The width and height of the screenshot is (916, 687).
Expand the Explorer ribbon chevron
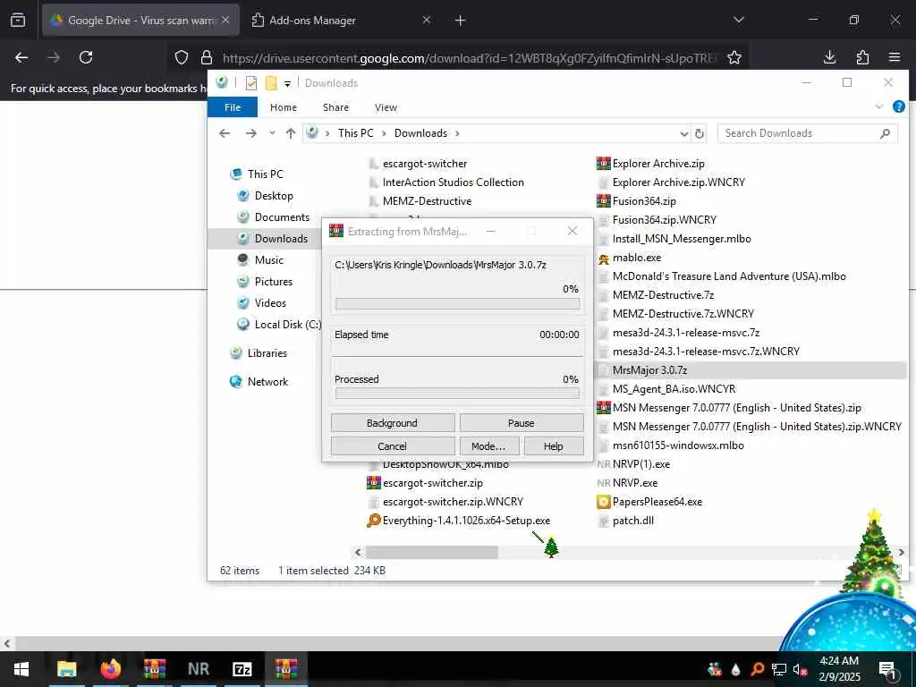tap(879, 107)
